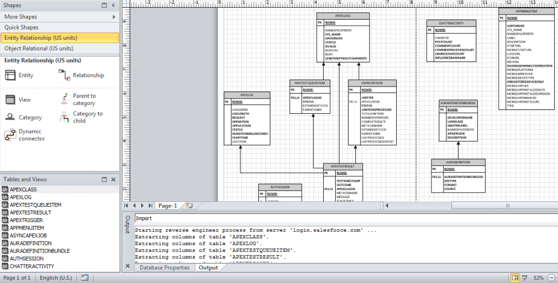
Task: Select the Dynamic connector shape
Action: pyautogui.click(x=10, y=135)
